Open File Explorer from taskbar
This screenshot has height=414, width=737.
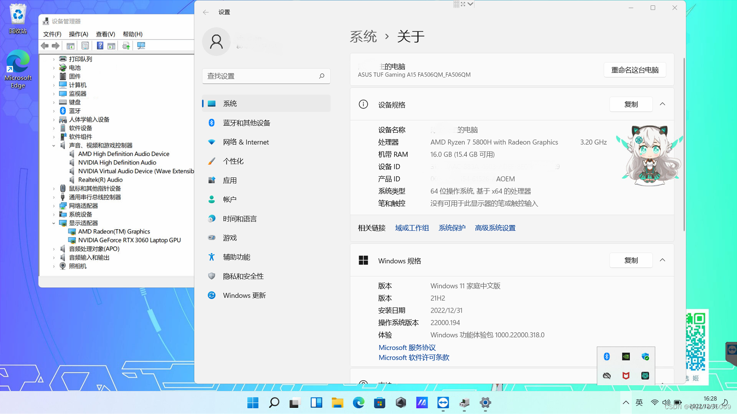(337, 403)
